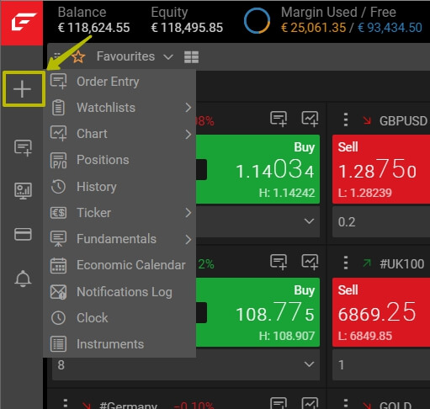Screen dimensions: 430x409
Task: Click the monitor chart icon in sidebar
Action: [x=23, y=191]
